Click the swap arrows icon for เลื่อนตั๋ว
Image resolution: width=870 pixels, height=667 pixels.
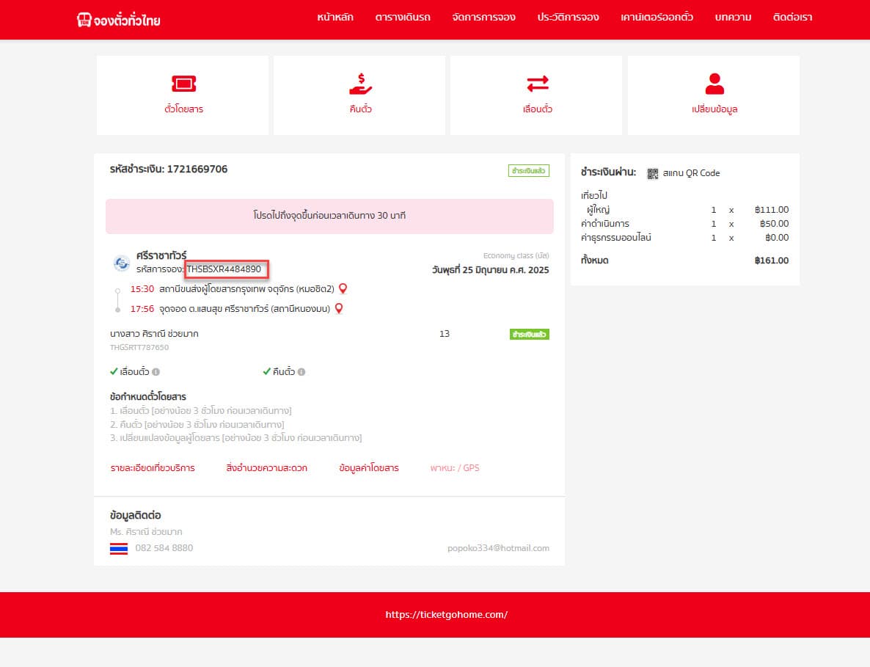537,84
